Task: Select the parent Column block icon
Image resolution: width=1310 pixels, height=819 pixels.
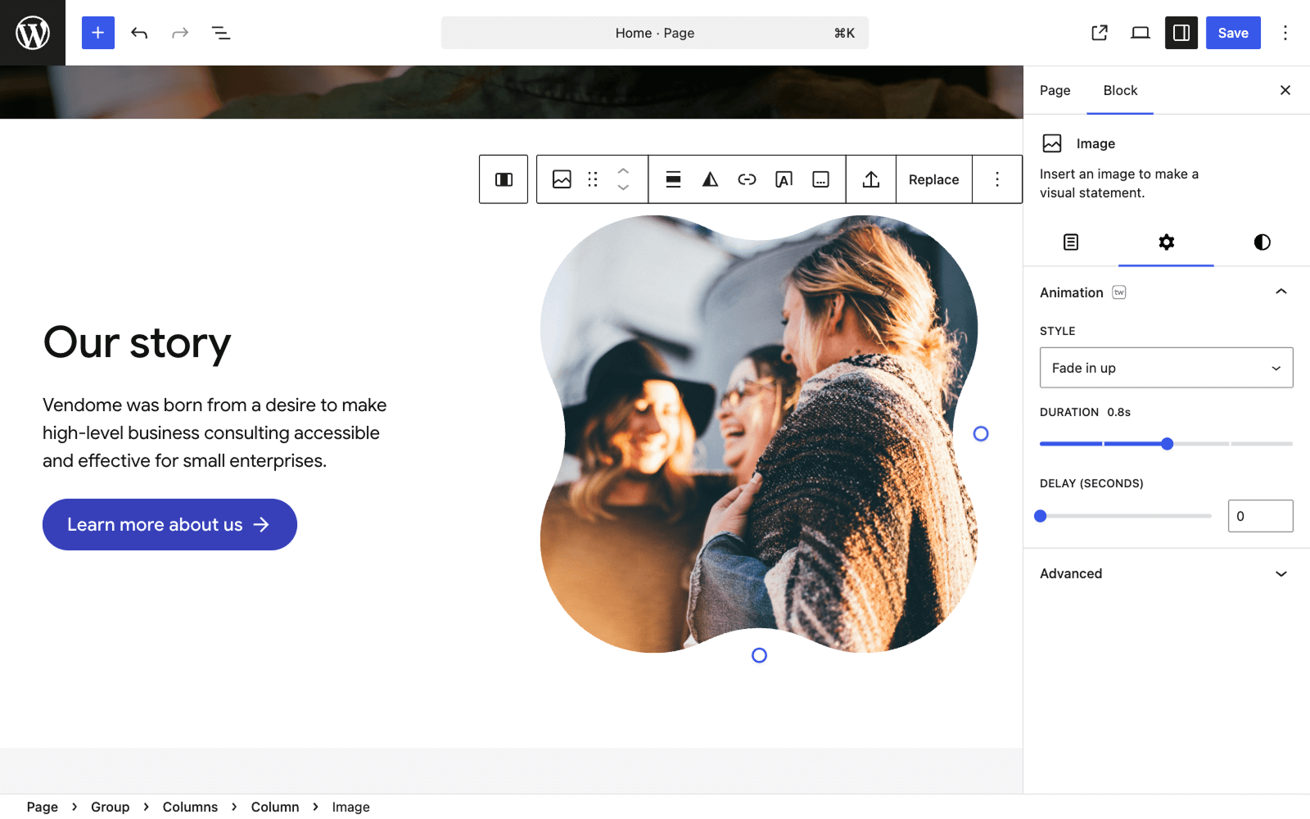Action: [x=504, y=179]
